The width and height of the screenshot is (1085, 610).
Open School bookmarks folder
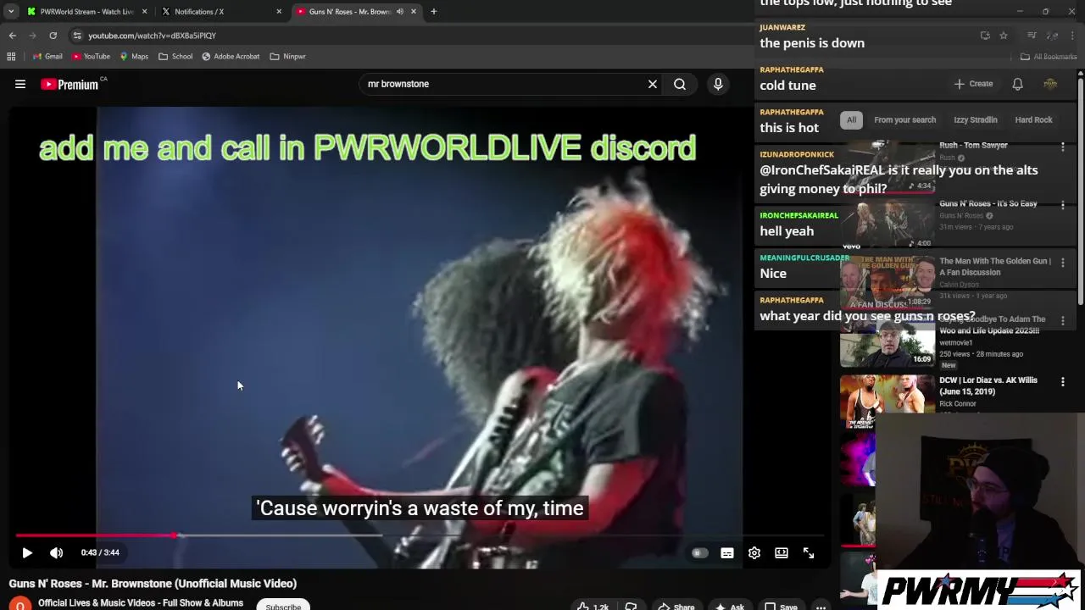click(175, 57)
